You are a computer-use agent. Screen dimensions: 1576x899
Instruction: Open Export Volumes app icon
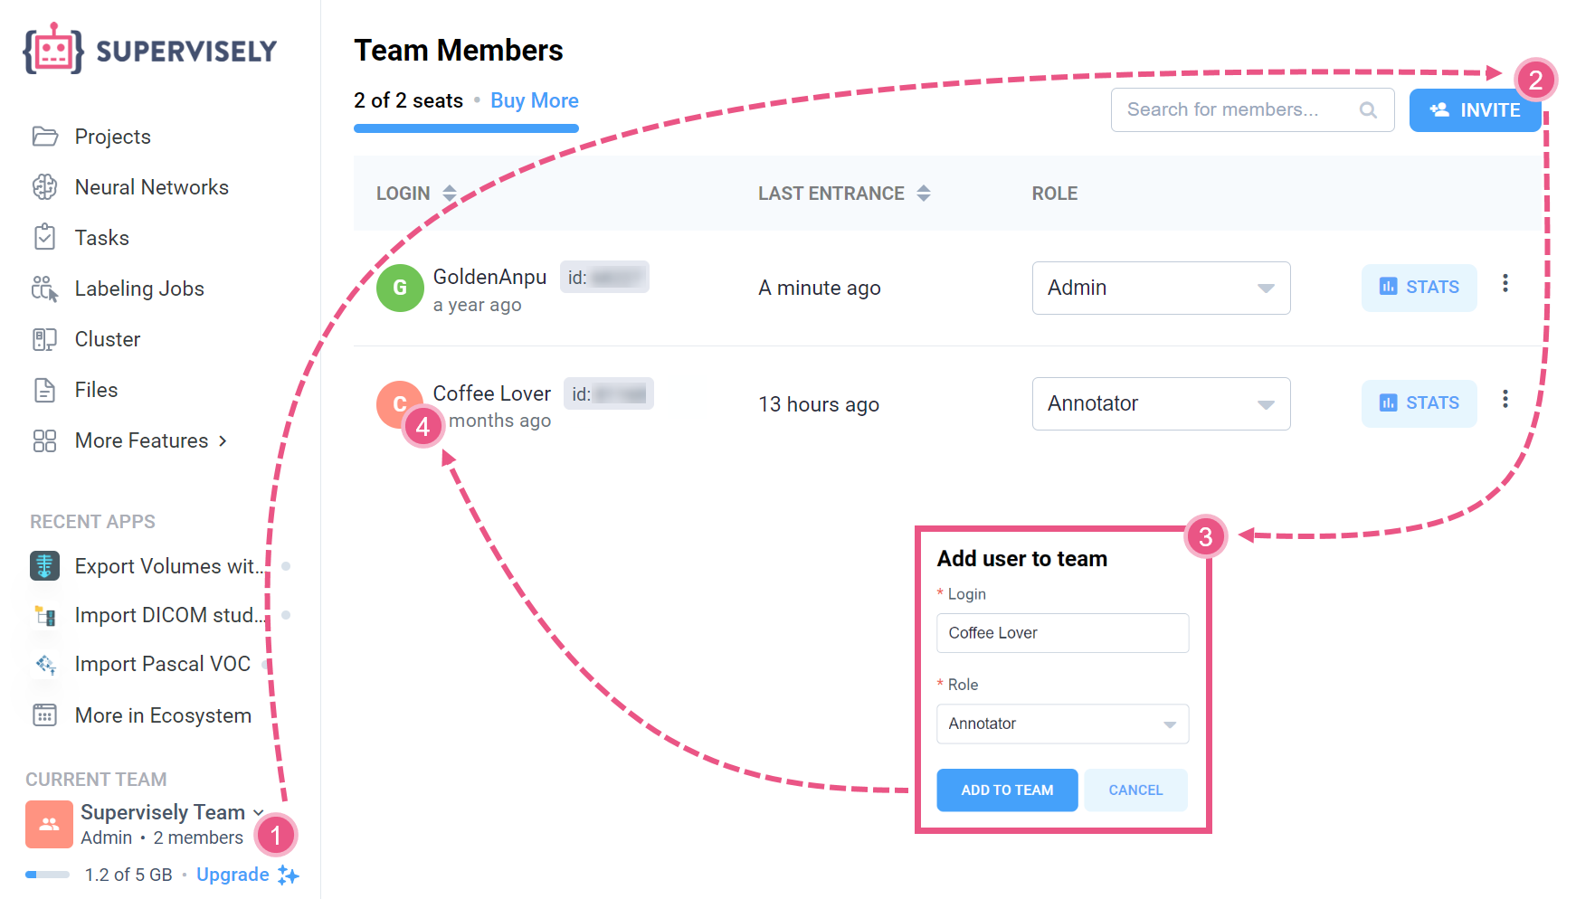(x=44, y=566)
